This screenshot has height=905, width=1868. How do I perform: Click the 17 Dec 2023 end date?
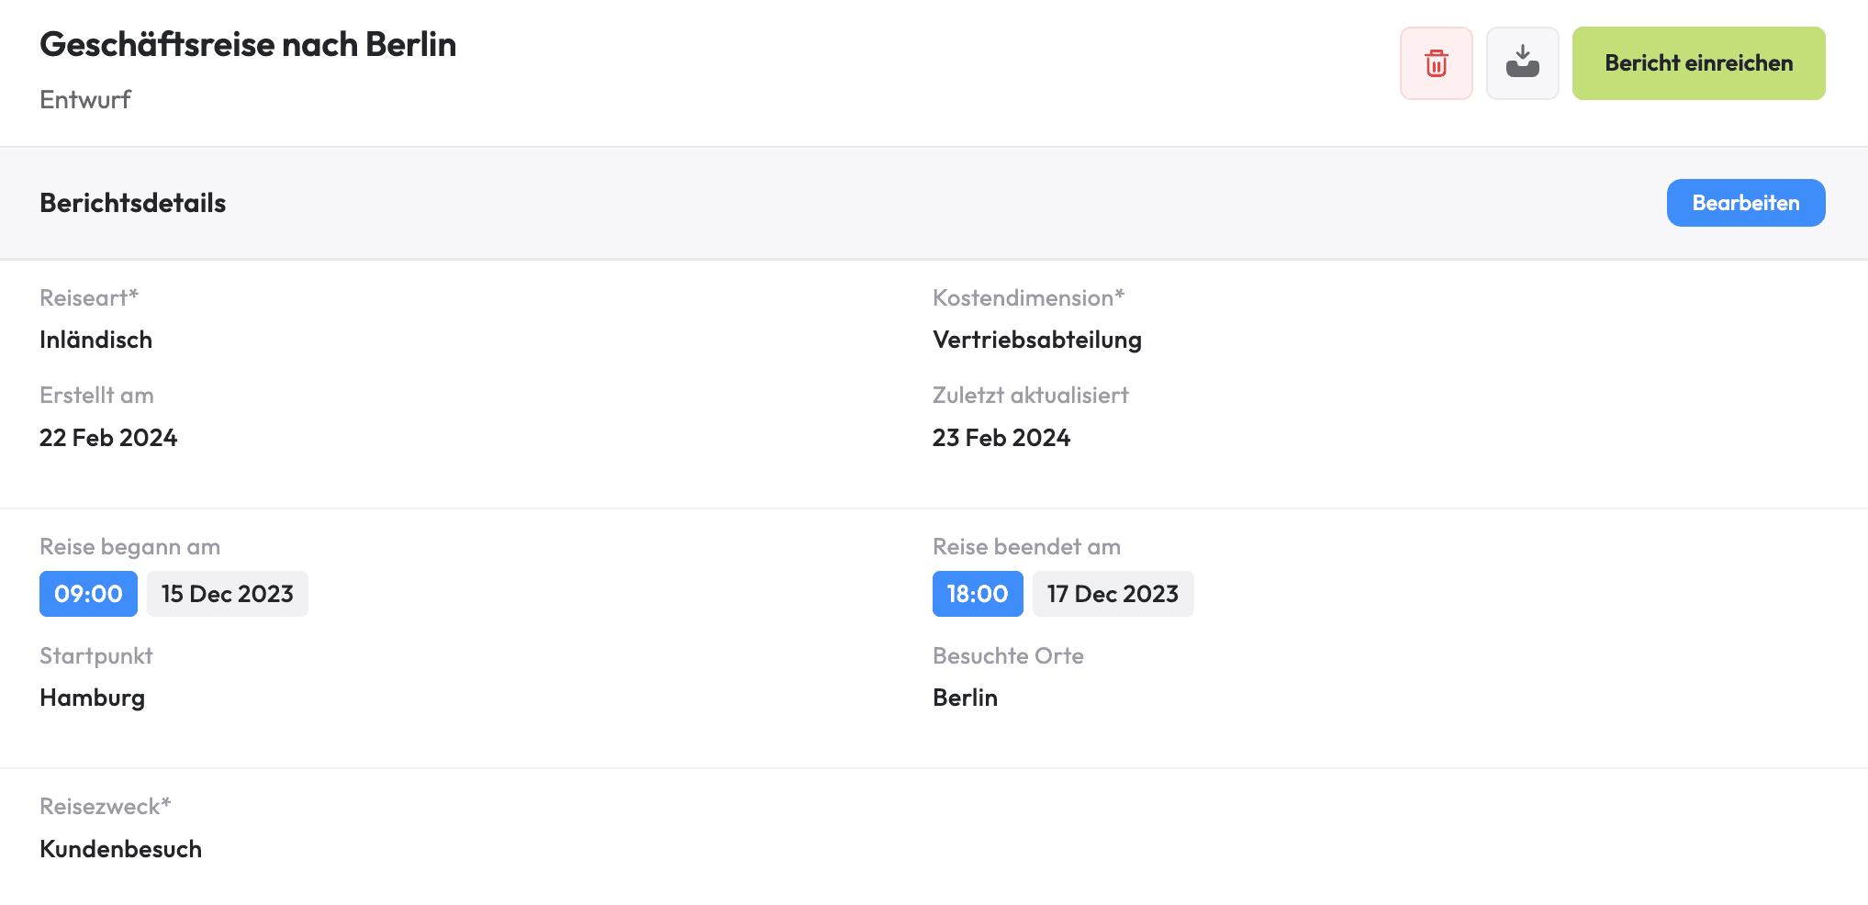click(1113, 594)
